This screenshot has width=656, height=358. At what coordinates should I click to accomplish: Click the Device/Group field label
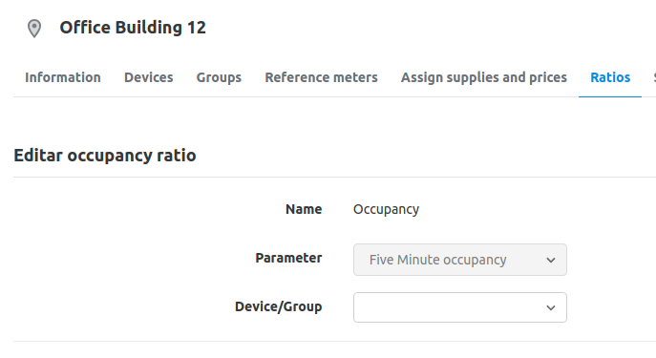278,306
